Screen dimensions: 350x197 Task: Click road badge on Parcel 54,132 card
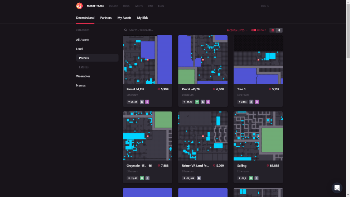click(x=142, y=102)
